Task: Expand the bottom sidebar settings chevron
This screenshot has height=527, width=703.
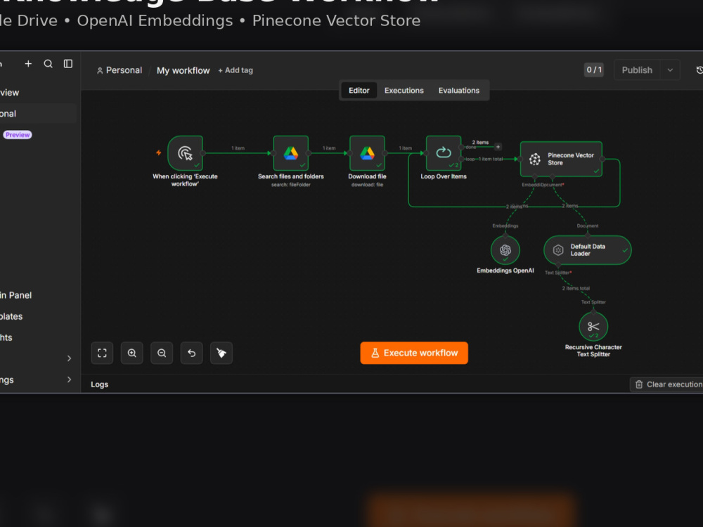Action: point(69,379)
